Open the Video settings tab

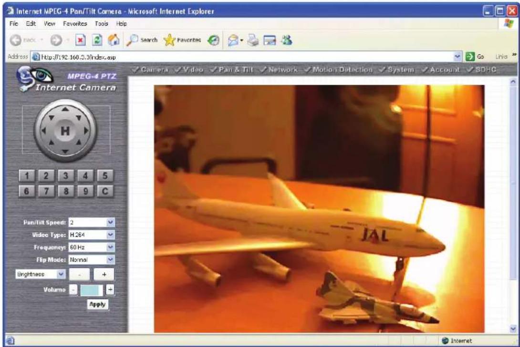tap(189, 70)
